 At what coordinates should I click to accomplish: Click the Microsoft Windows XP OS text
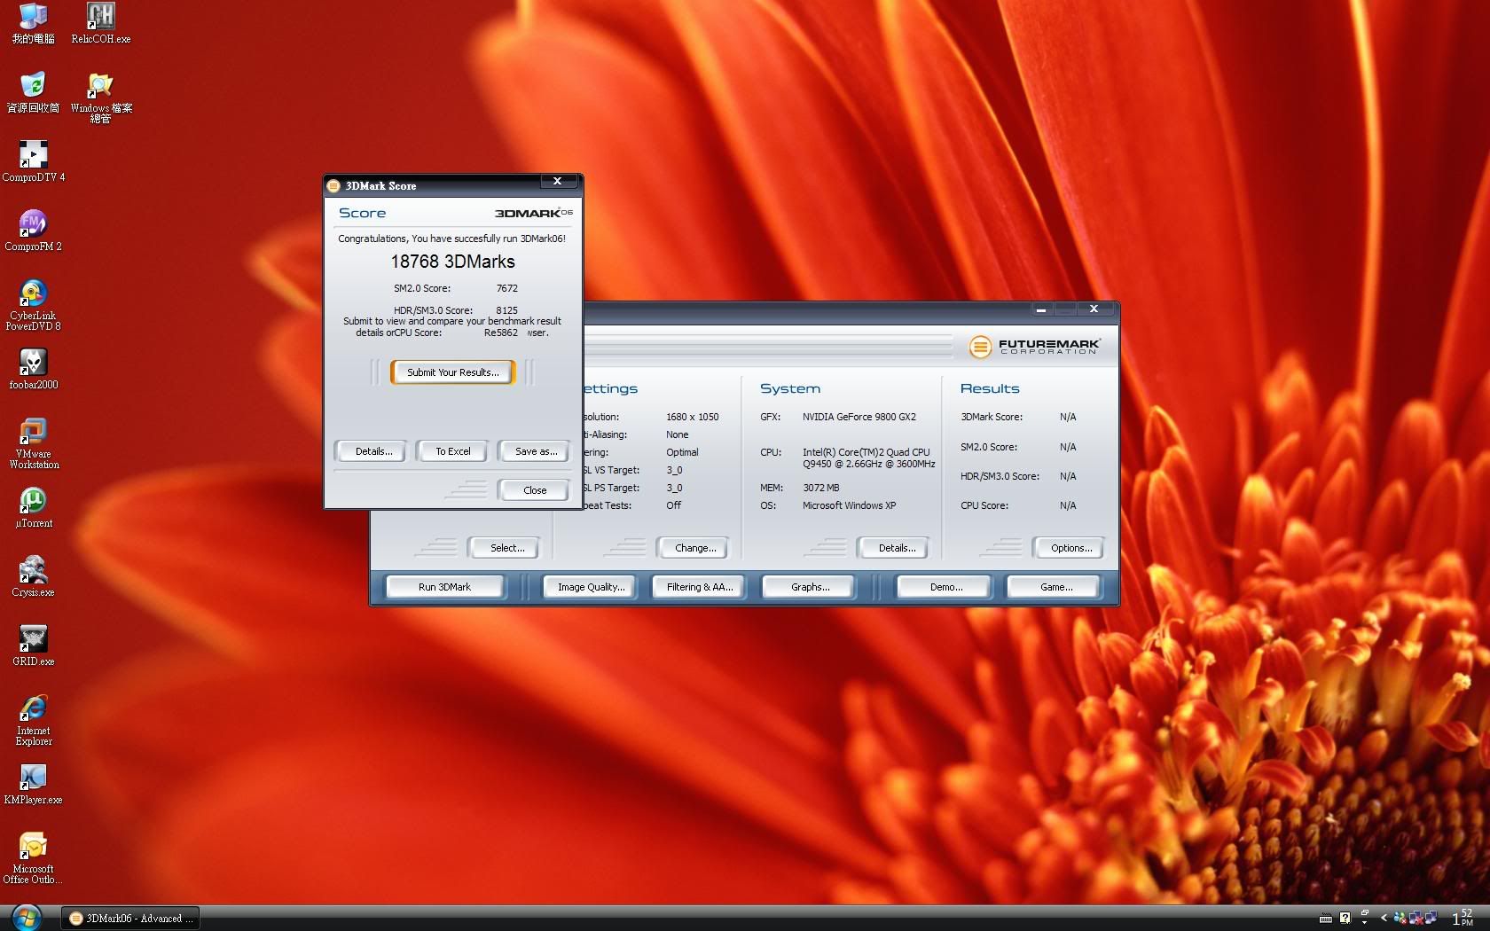[849, 505]
